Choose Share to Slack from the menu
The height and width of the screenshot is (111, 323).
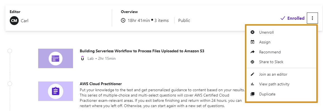tap(281, 62)
